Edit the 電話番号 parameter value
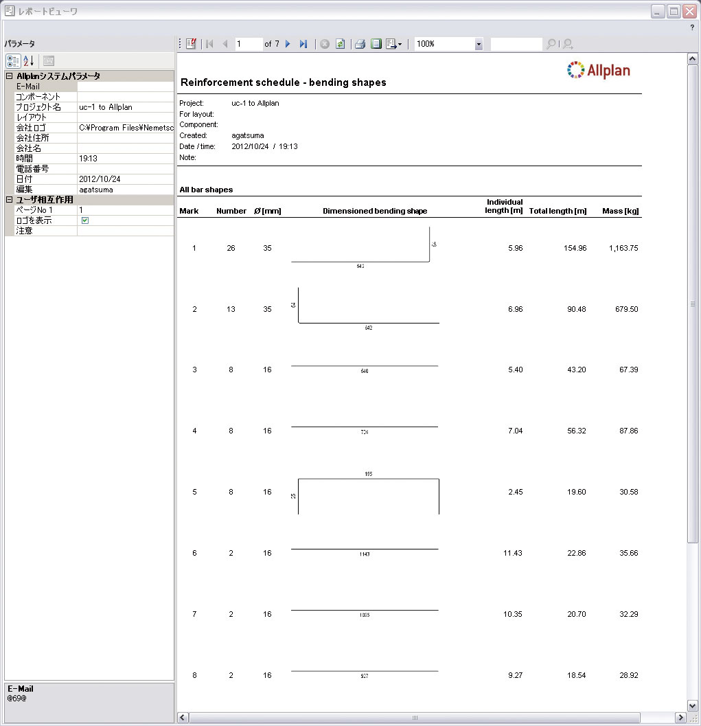This screenshot has width=701, height=726. pos(126,168)
